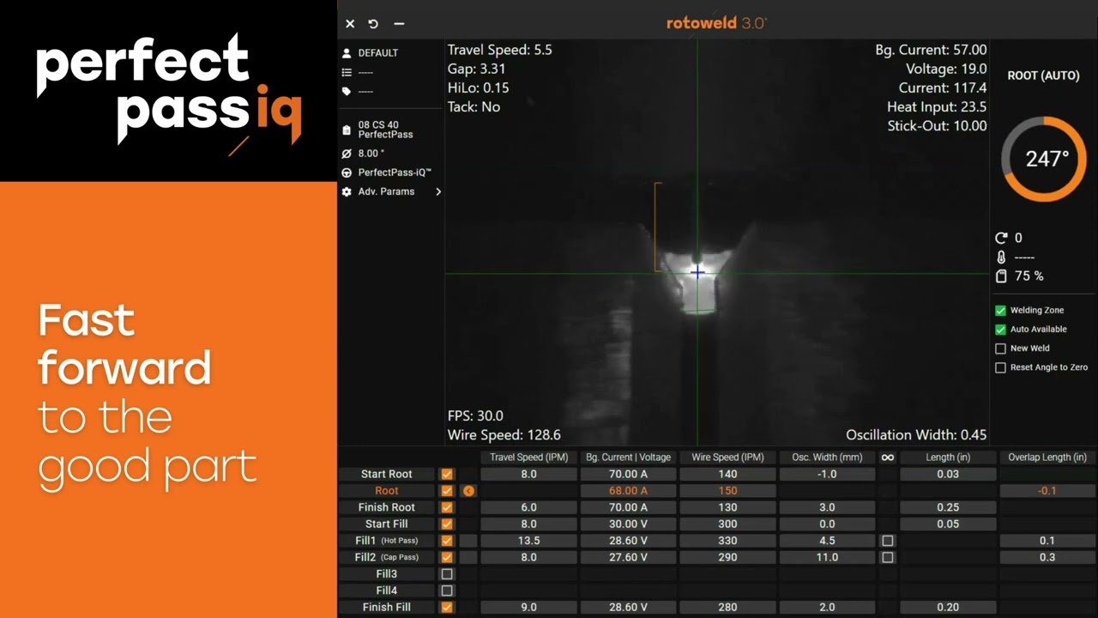This screenshot has height=618, width=1098.
Task: Select the Finish Root row label
Action: pyautogui.click(x=387, y=507)
